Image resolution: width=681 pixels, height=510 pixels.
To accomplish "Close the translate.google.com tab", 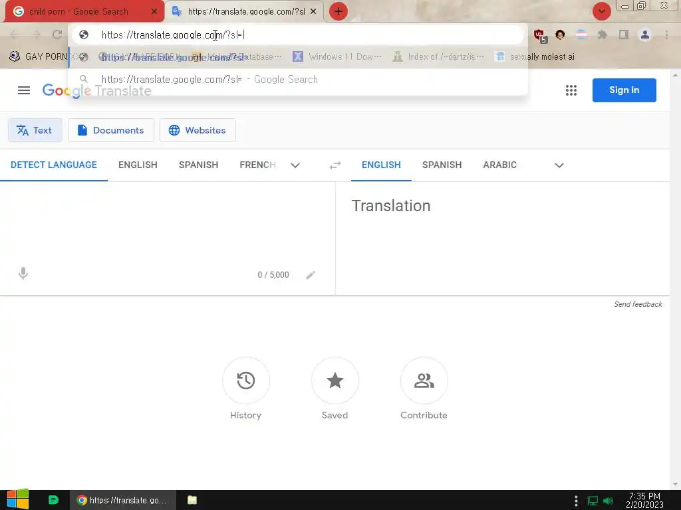I will click(313, 11).
